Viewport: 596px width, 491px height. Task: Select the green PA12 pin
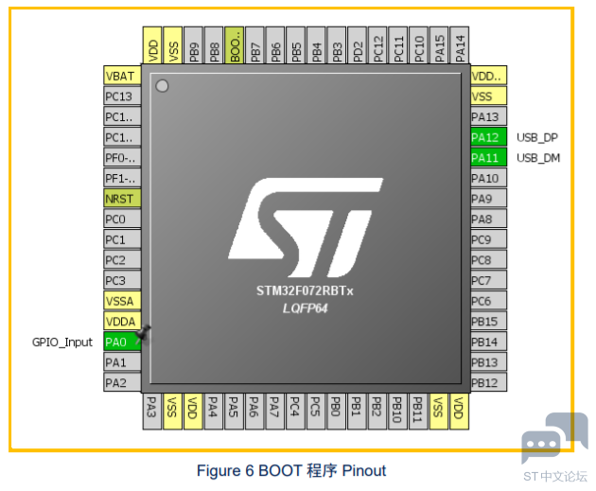pyautogui.click(x=488, y=137)
